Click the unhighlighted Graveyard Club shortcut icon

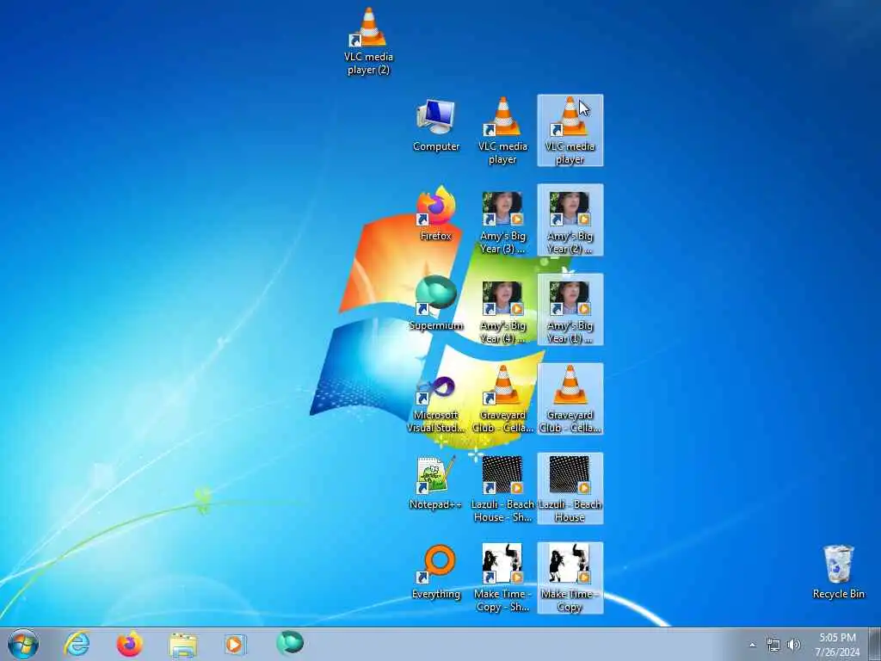[x=502, y=399]
